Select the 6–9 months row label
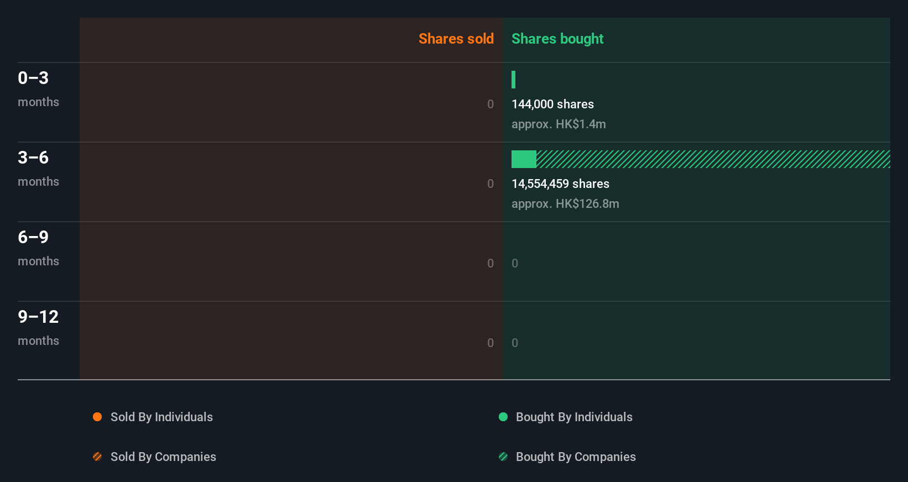Screen dimensions: 908x482 pos(38,248)
